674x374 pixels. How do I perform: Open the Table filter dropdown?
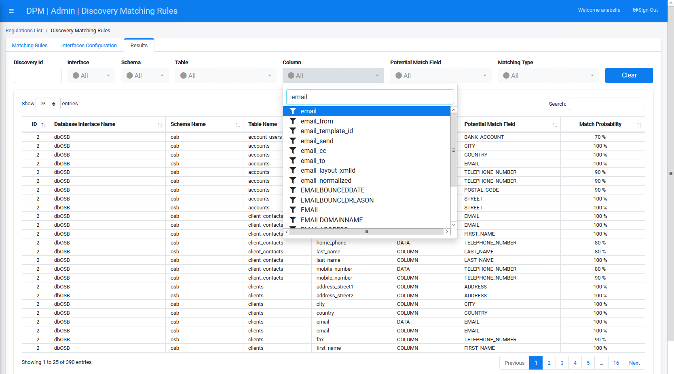tap(226, 75)
